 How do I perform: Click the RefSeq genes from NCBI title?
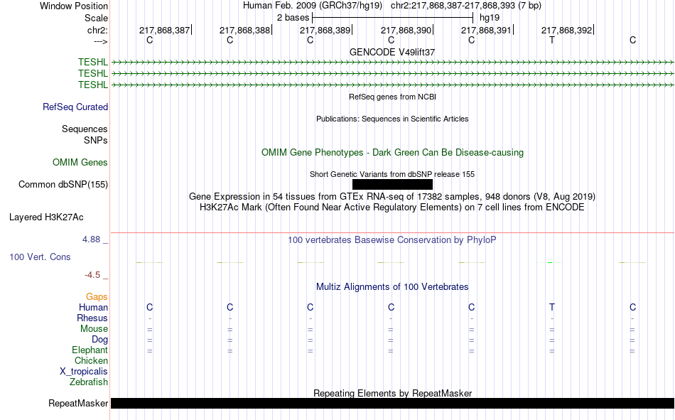[x=392, y=97]
